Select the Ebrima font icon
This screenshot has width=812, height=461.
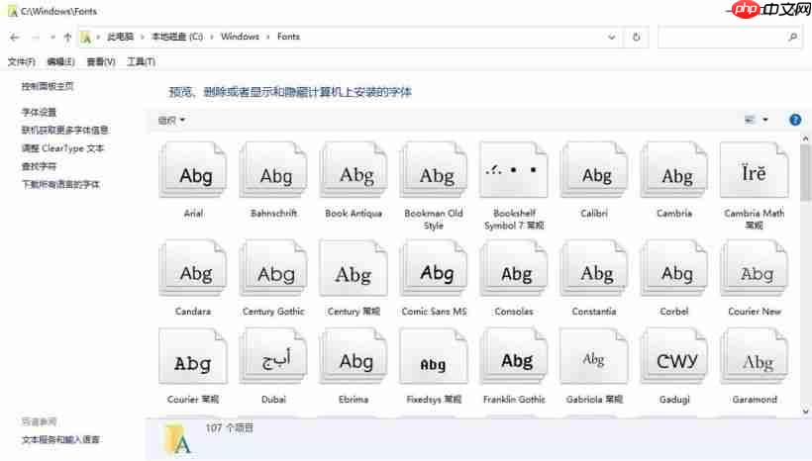click(x=354, y=357)
